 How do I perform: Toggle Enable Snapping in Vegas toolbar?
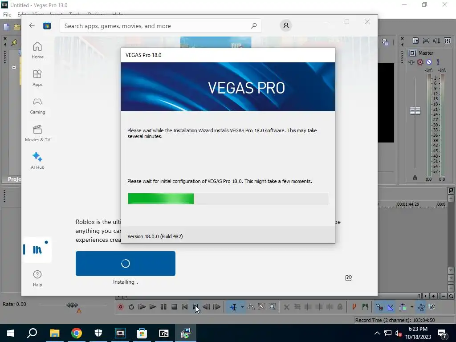point(379,307)
